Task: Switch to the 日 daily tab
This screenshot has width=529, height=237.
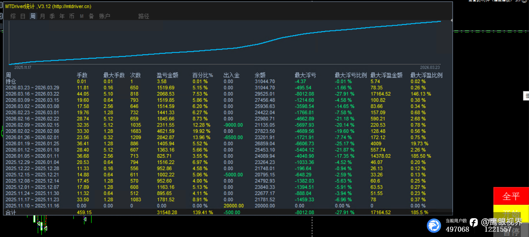Action: click(23, 16)
